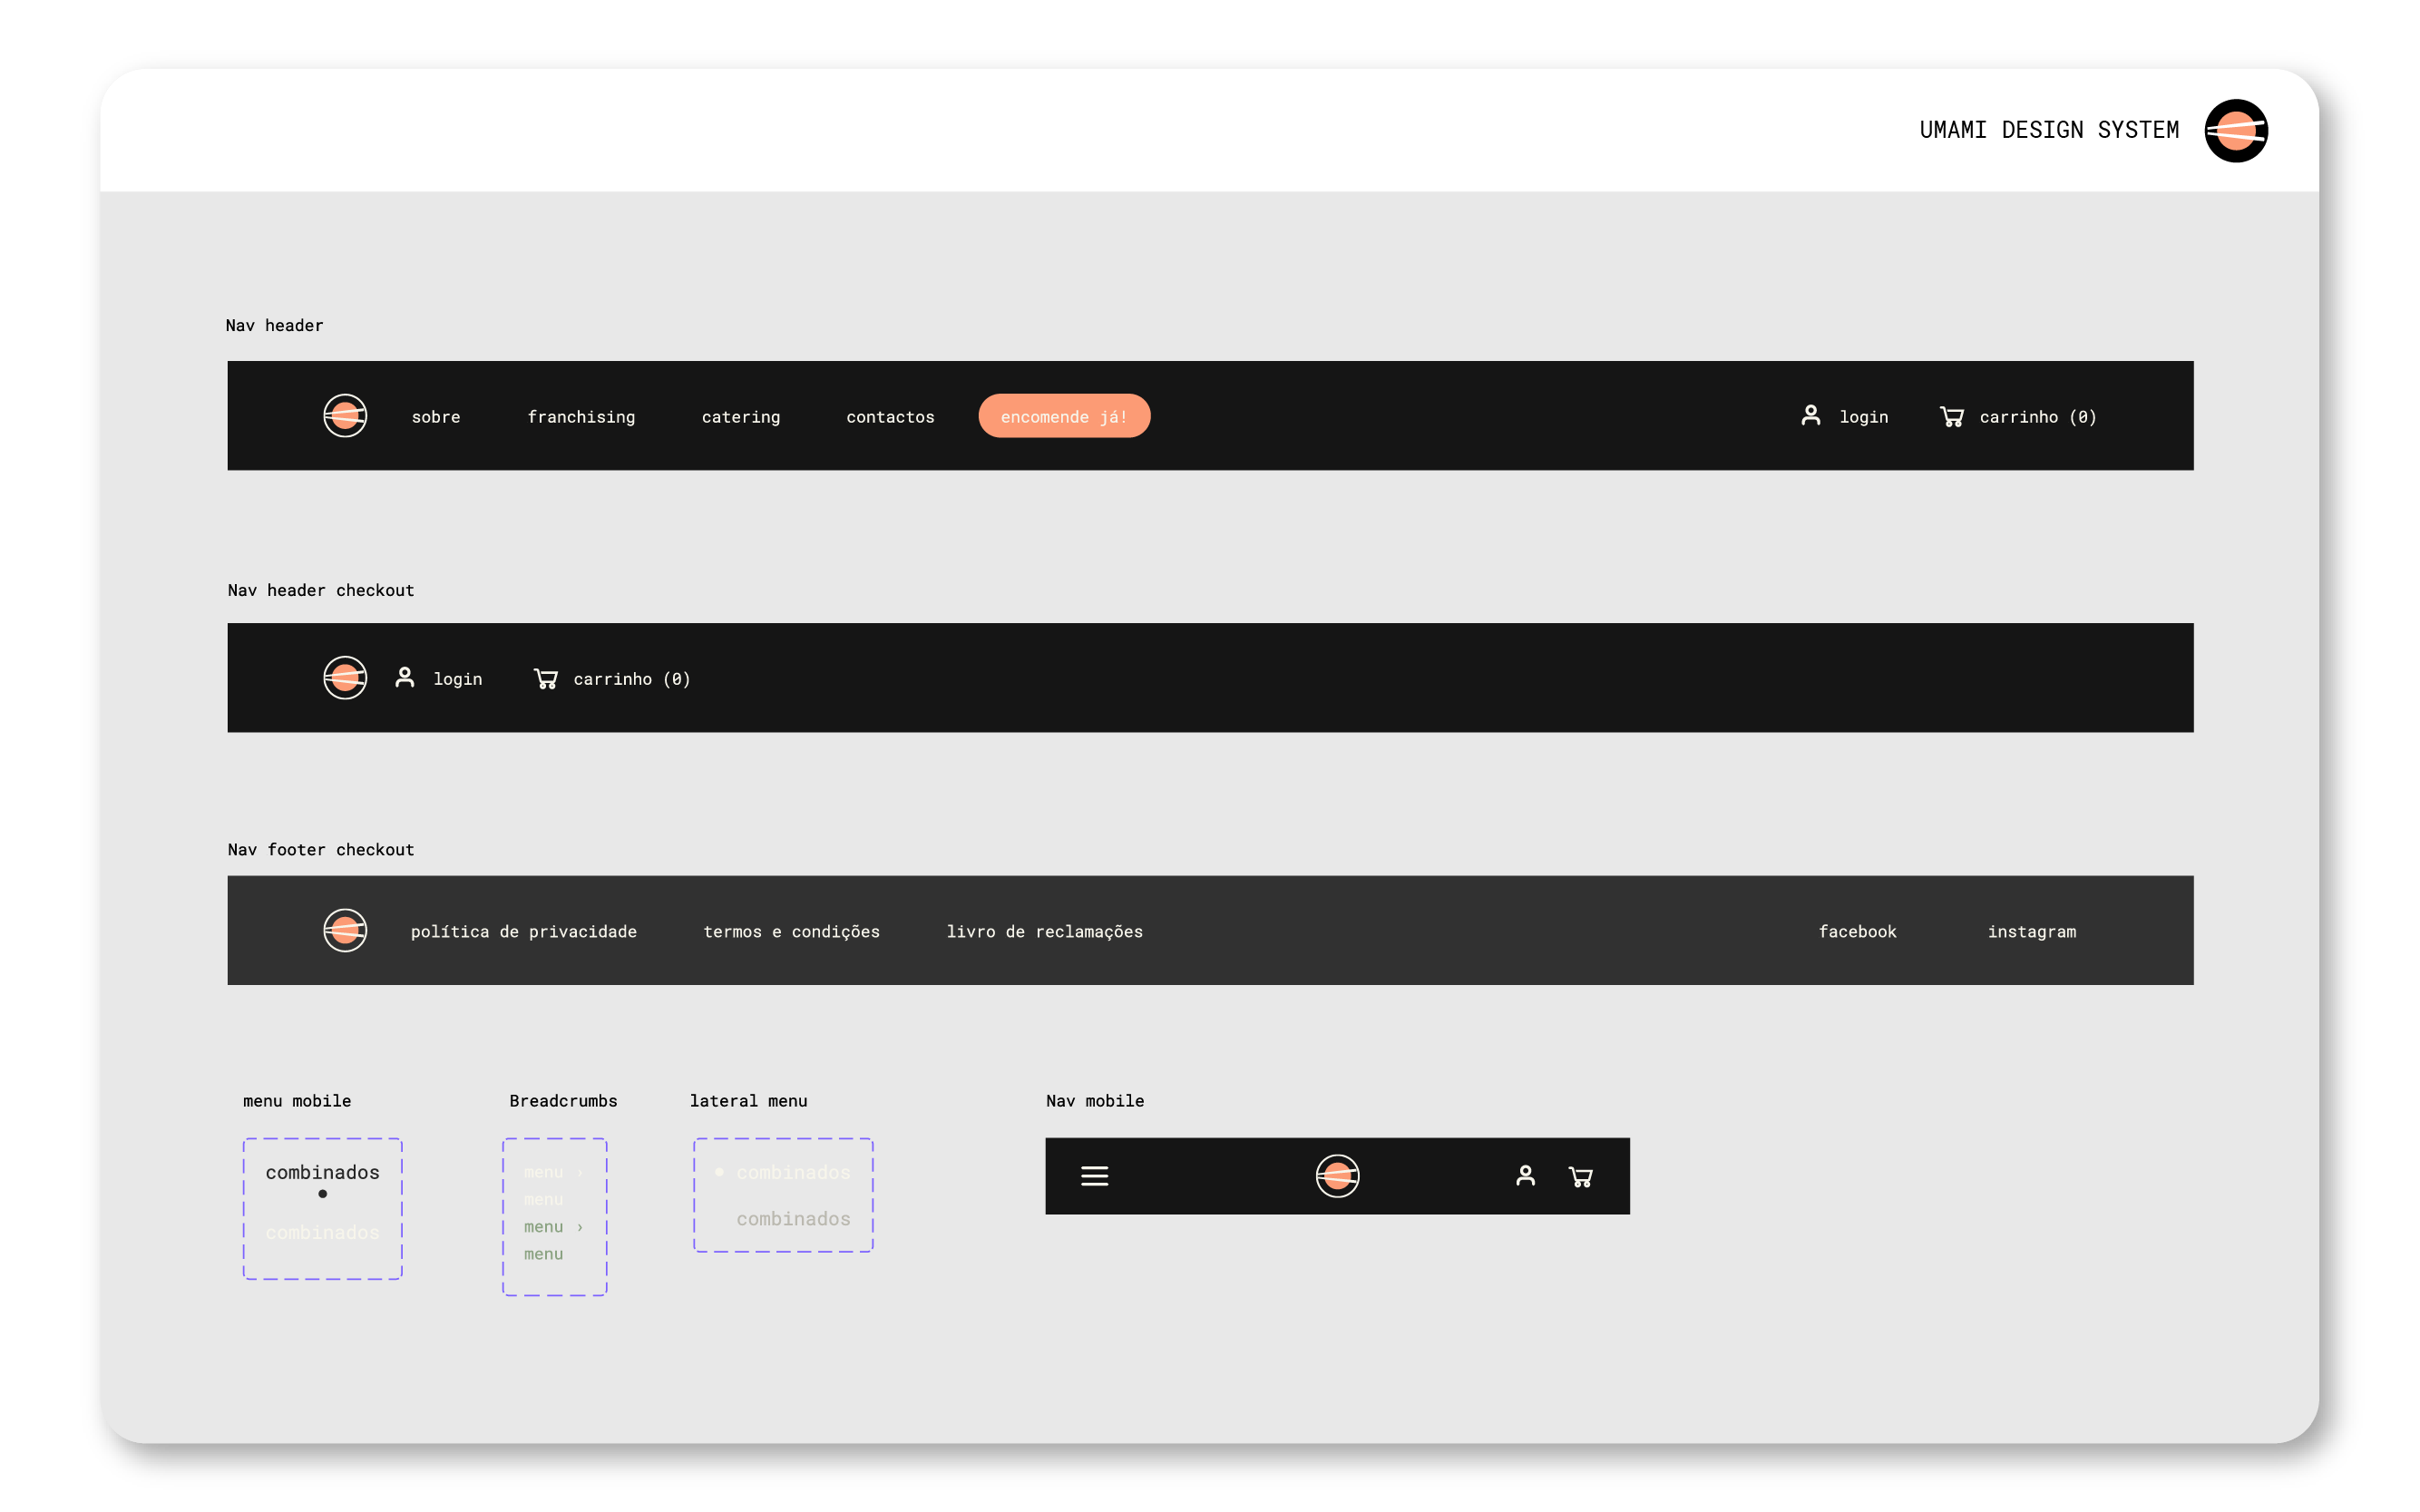Select the 'contactos' nav item

(890, 417)
